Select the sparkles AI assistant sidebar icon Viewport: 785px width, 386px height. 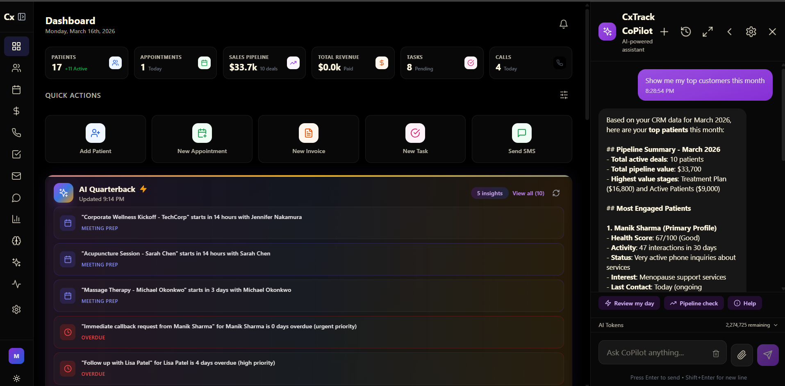pyautogui.click(x=16, y=262)
